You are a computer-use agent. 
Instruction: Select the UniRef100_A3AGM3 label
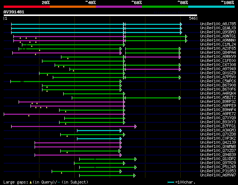218,130
